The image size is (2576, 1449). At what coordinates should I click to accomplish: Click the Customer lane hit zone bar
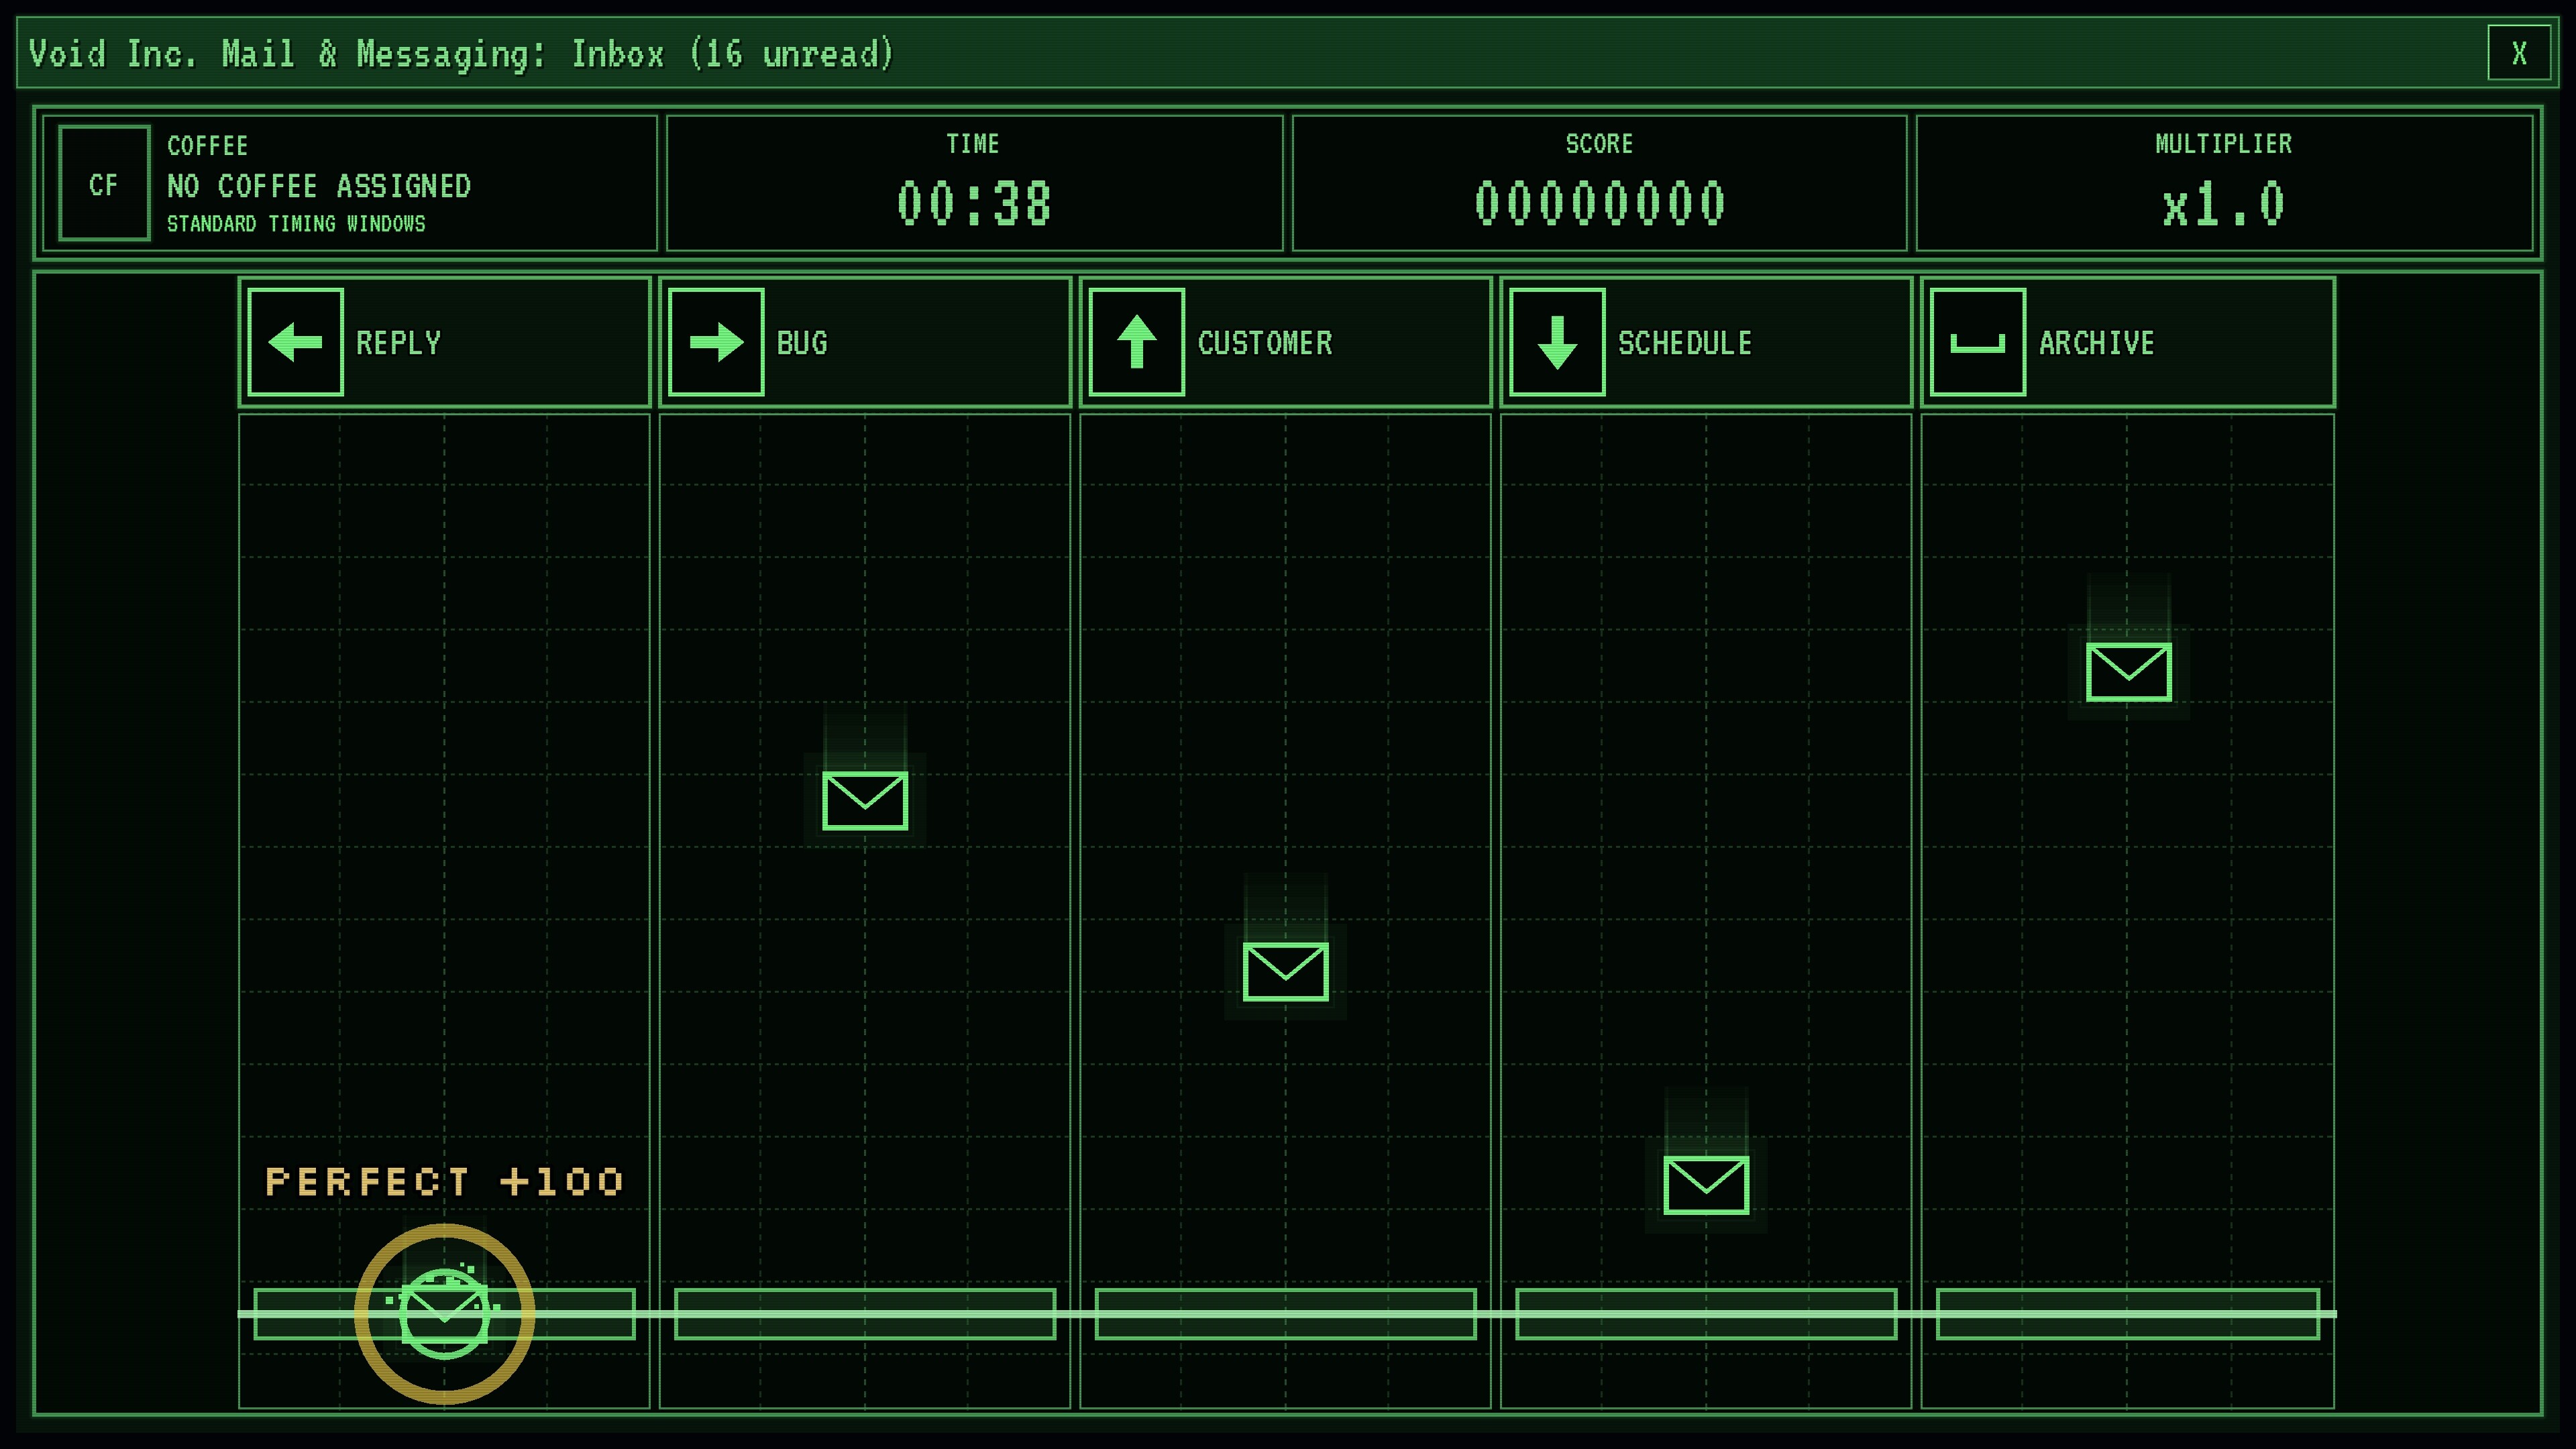pos(1285,1314)
